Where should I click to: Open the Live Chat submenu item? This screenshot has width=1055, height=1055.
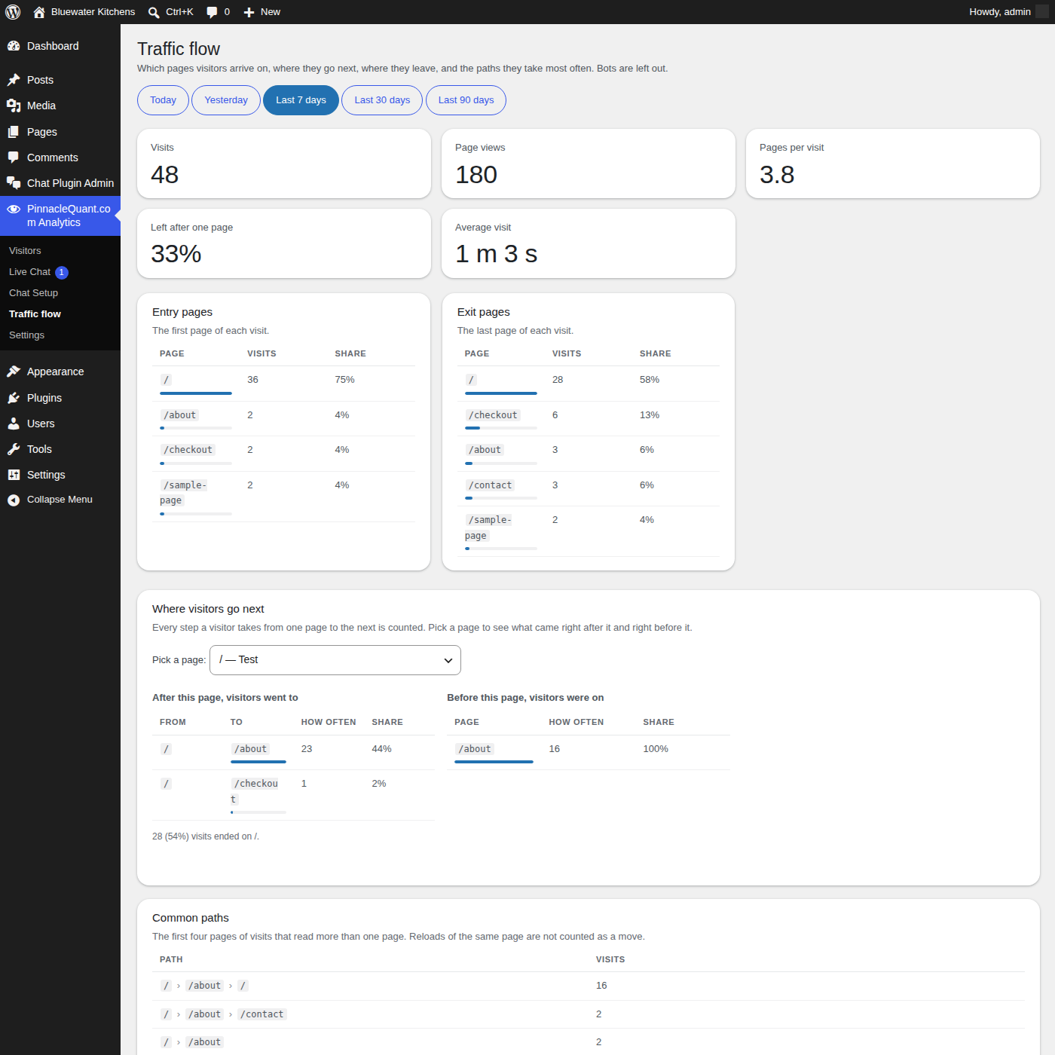point(29,272)
